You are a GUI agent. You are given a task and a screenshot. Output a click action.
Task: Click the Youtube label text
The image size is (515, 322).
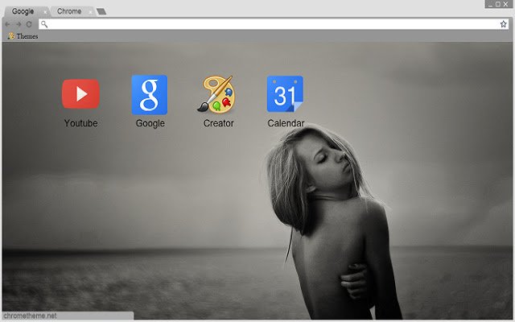80,123
